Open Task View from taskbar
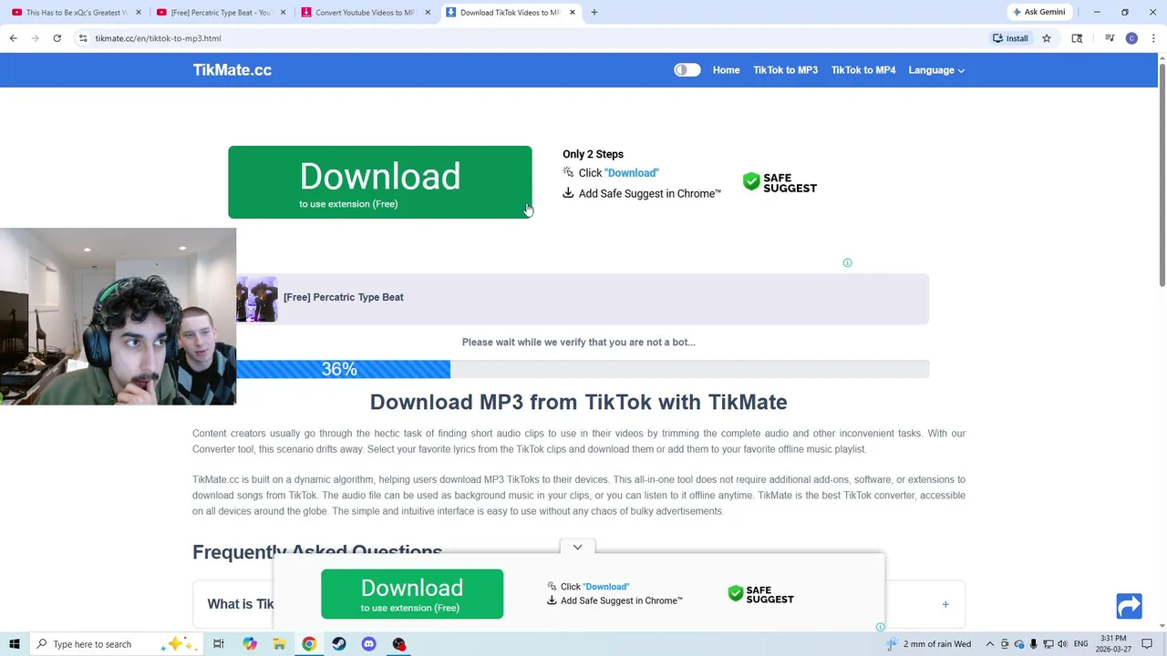This screenshot has width=1167, height=656. [x=219, y=644]
